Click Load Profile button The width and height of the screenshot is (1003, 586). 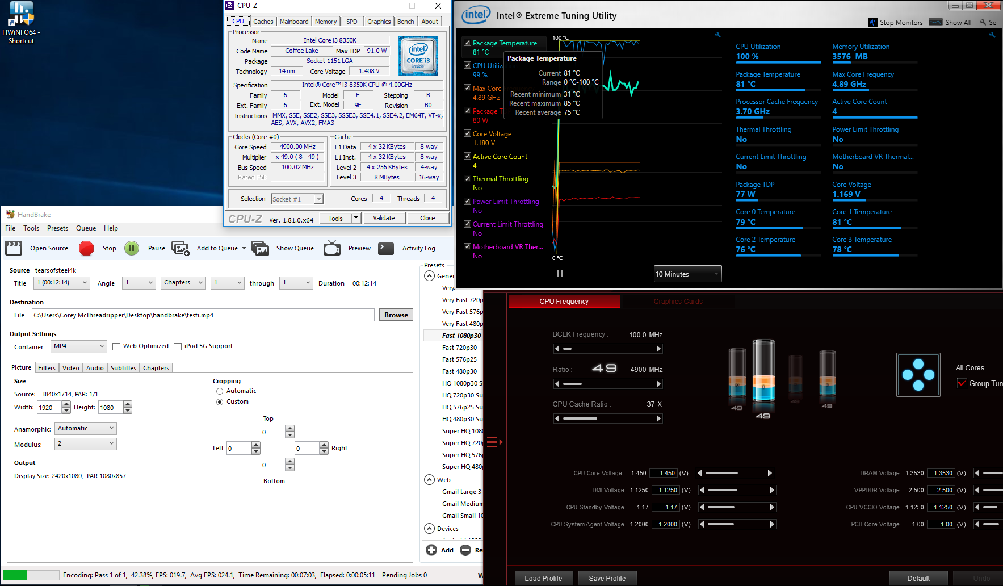543,578
